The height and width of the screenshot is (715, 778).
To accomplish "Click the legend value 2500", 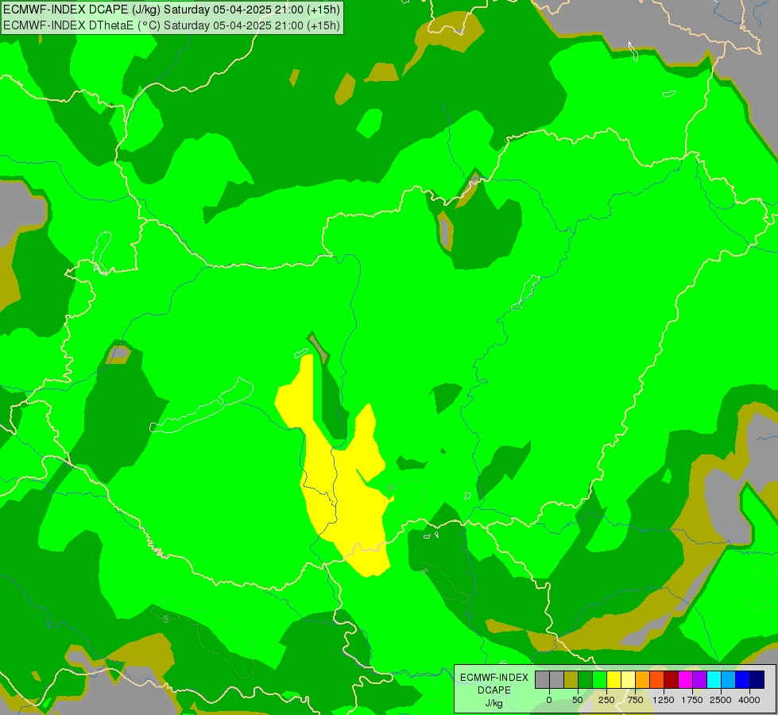I will pos(721,700).
